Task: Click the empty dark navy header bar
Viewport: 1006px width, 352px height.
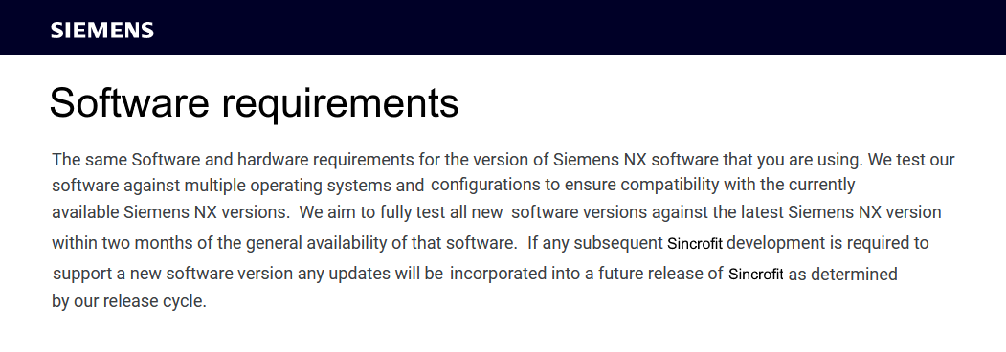Action: [x=577, y=27]
